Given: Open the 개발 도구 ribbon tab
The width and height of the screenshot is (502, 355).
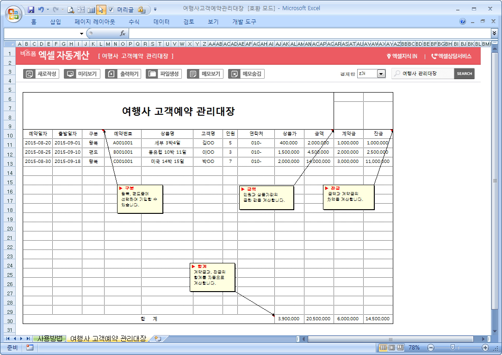Looking at the screenshot, I should click(244, 22).
